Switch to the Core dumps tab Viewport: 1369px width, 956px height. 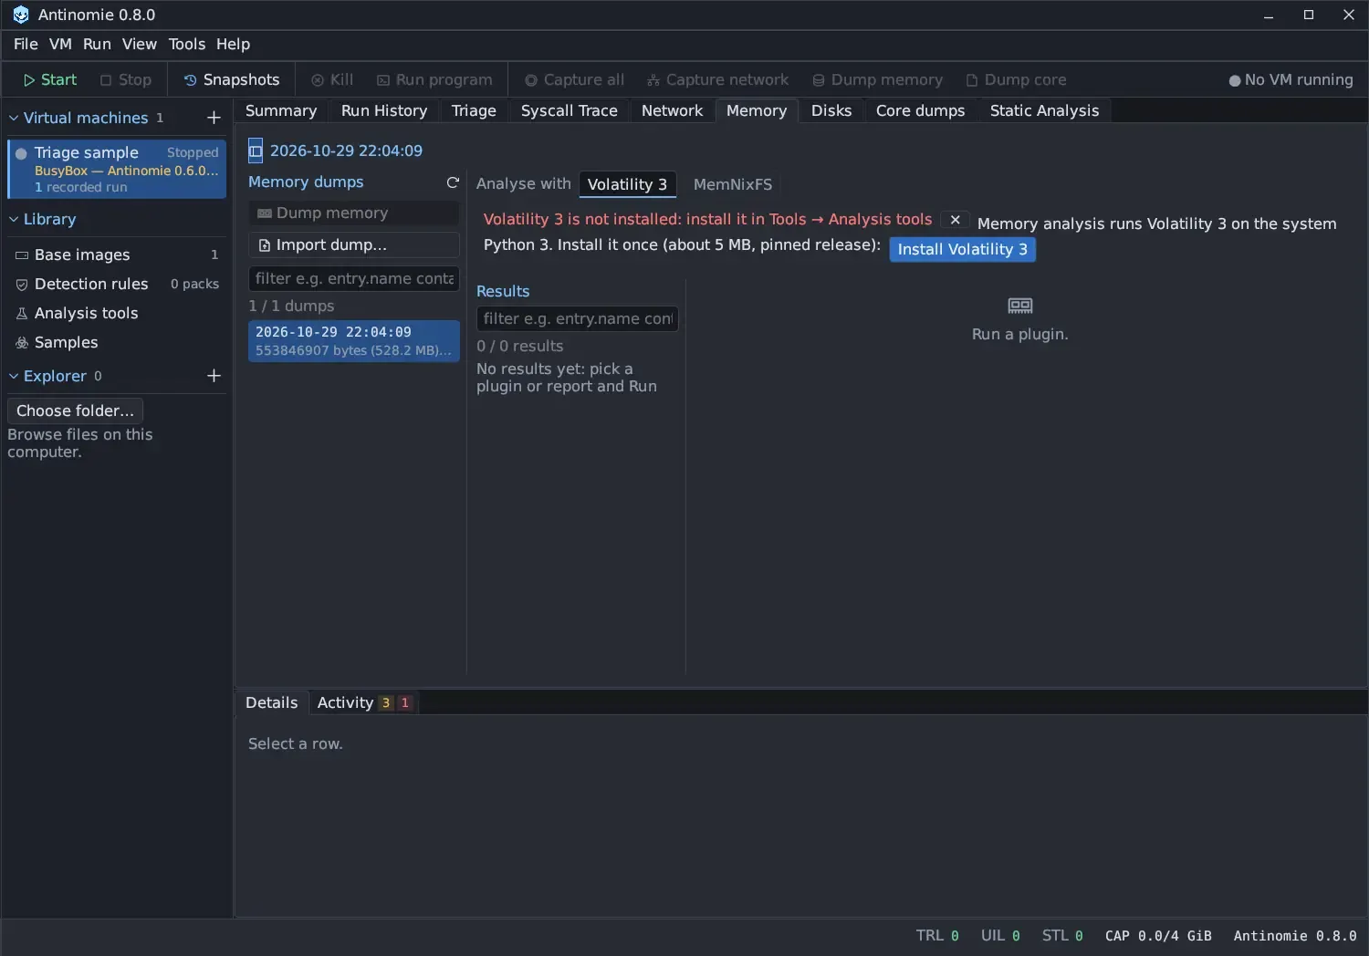pyautogui.click(x=920, y=110)
